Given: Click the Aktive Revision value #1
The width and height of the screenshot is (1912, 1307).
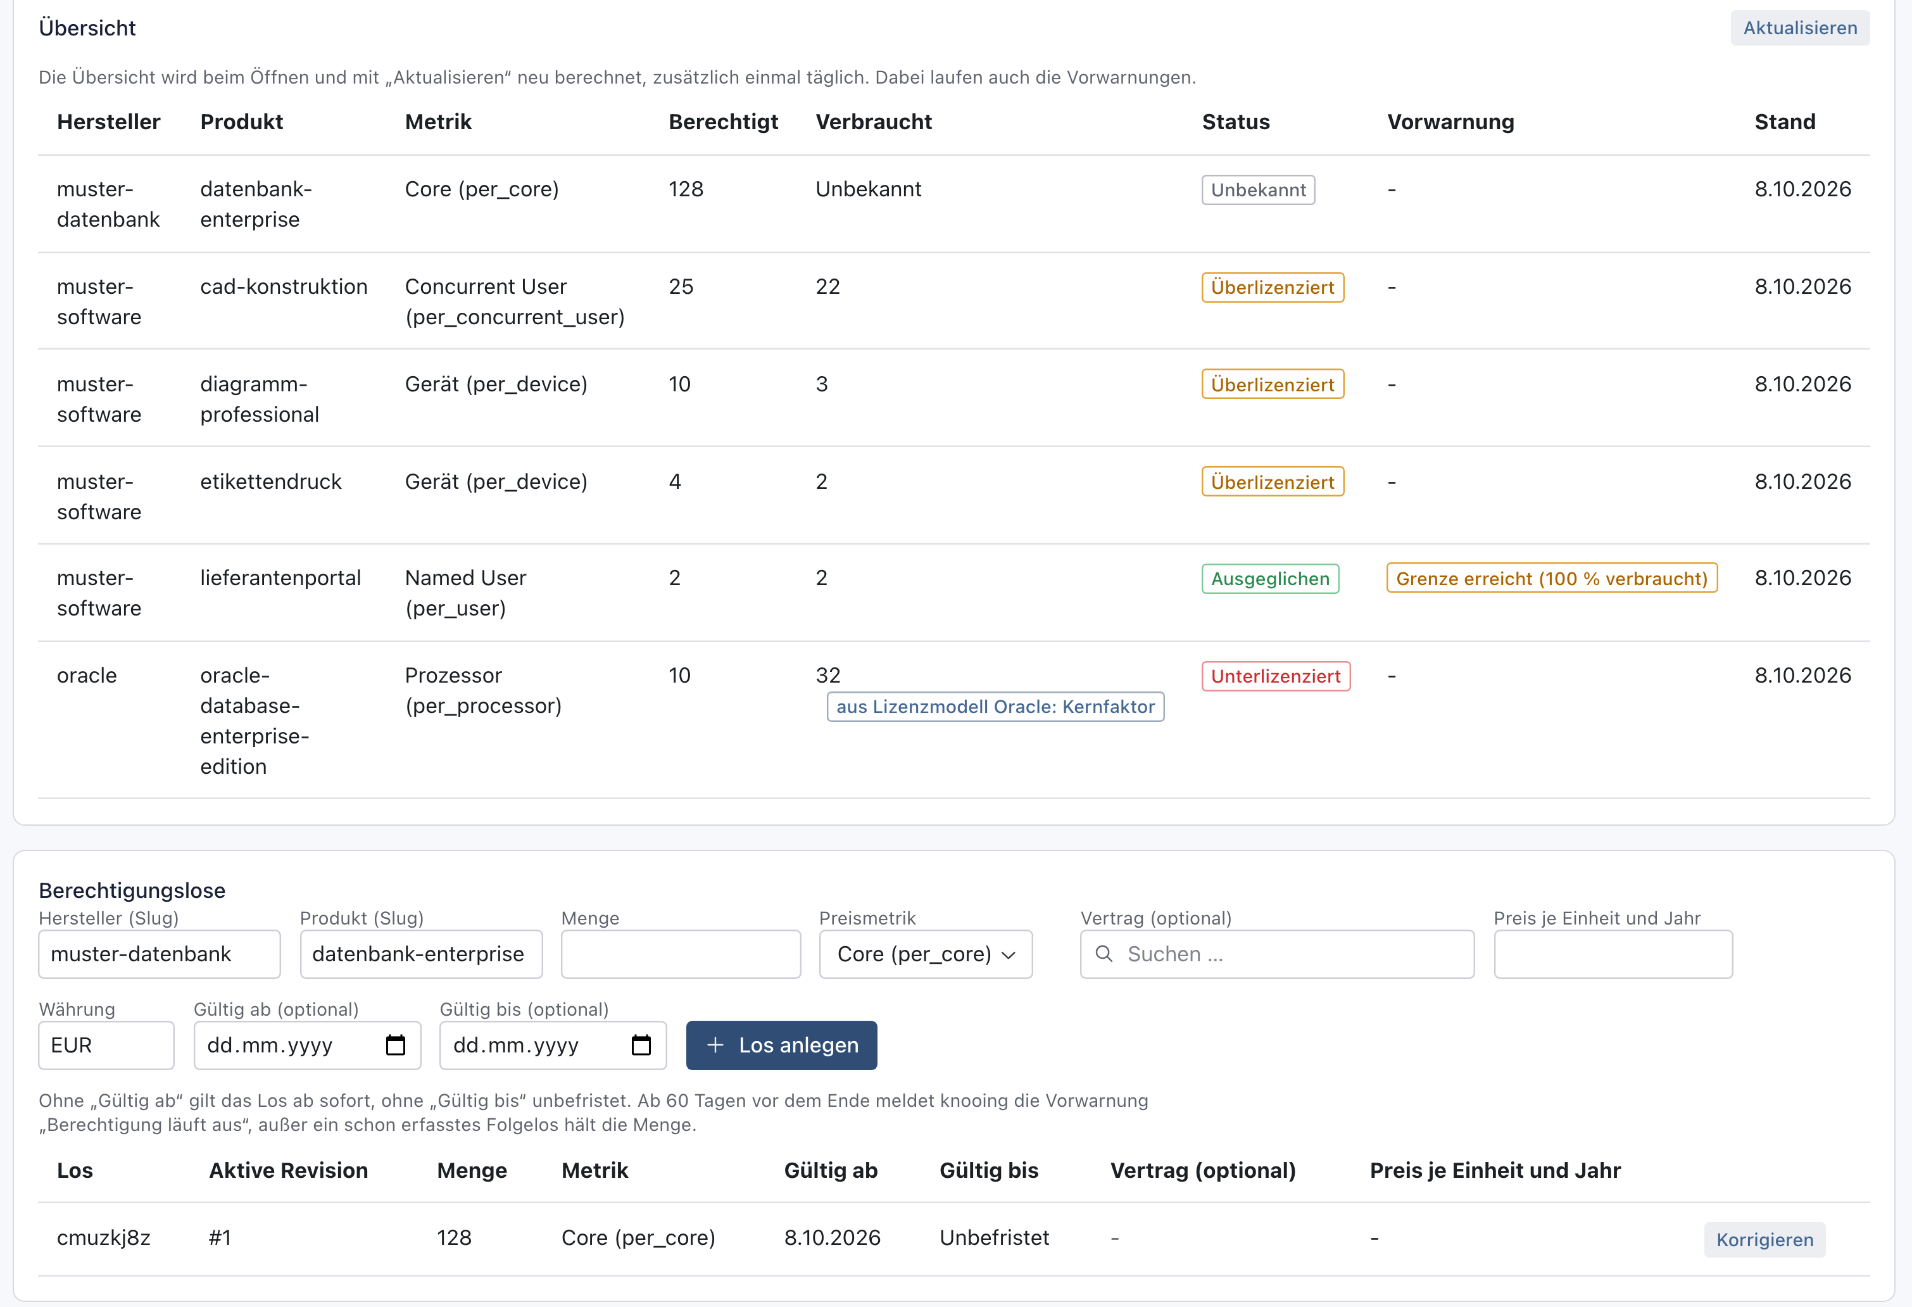Looking at the screenshot, I should coord(220,1238).
